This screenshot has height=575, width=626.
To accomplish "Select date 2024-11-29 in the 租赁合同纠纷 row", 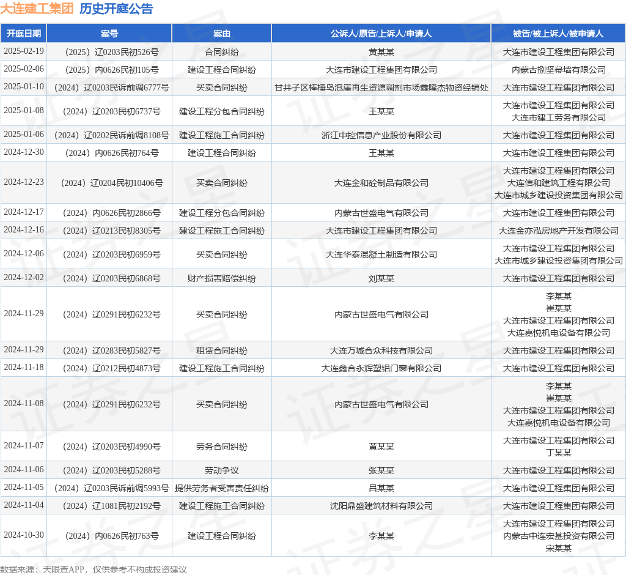I will click(24, 350).
